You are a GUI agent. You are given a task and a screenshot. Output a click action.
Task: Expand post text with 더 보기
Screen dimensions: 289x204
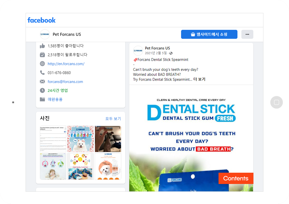tap(199, 79)
